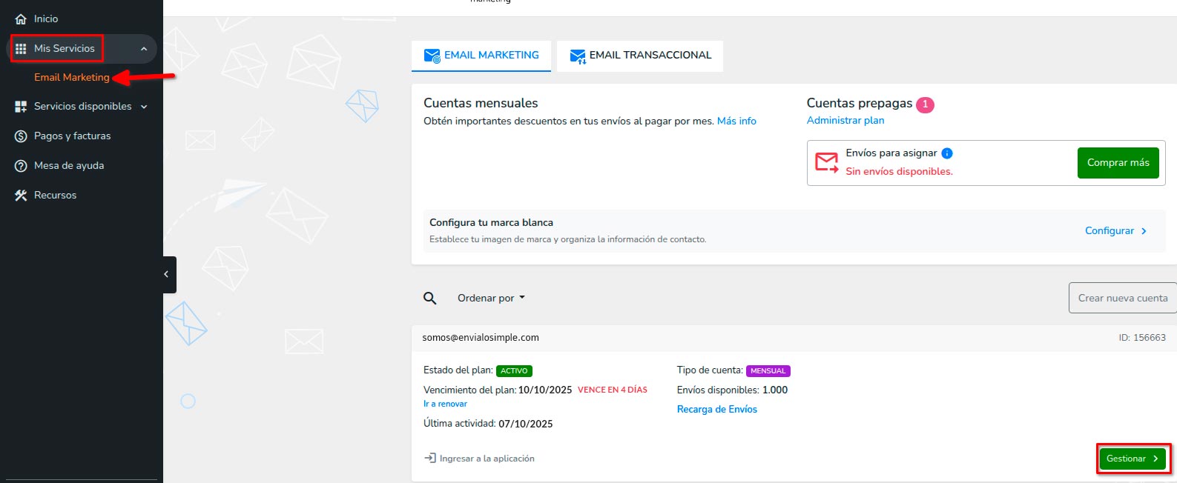Open Email Marketing in the sidebar
This screenshot has height=483, width=1177.
pos(71,78)
